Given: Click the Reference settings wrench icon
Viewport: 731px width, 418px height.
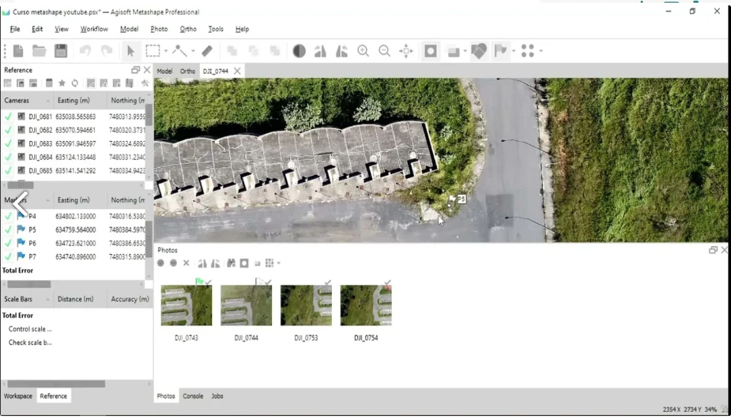Looking at the screenshot, I should coord(145,83).
